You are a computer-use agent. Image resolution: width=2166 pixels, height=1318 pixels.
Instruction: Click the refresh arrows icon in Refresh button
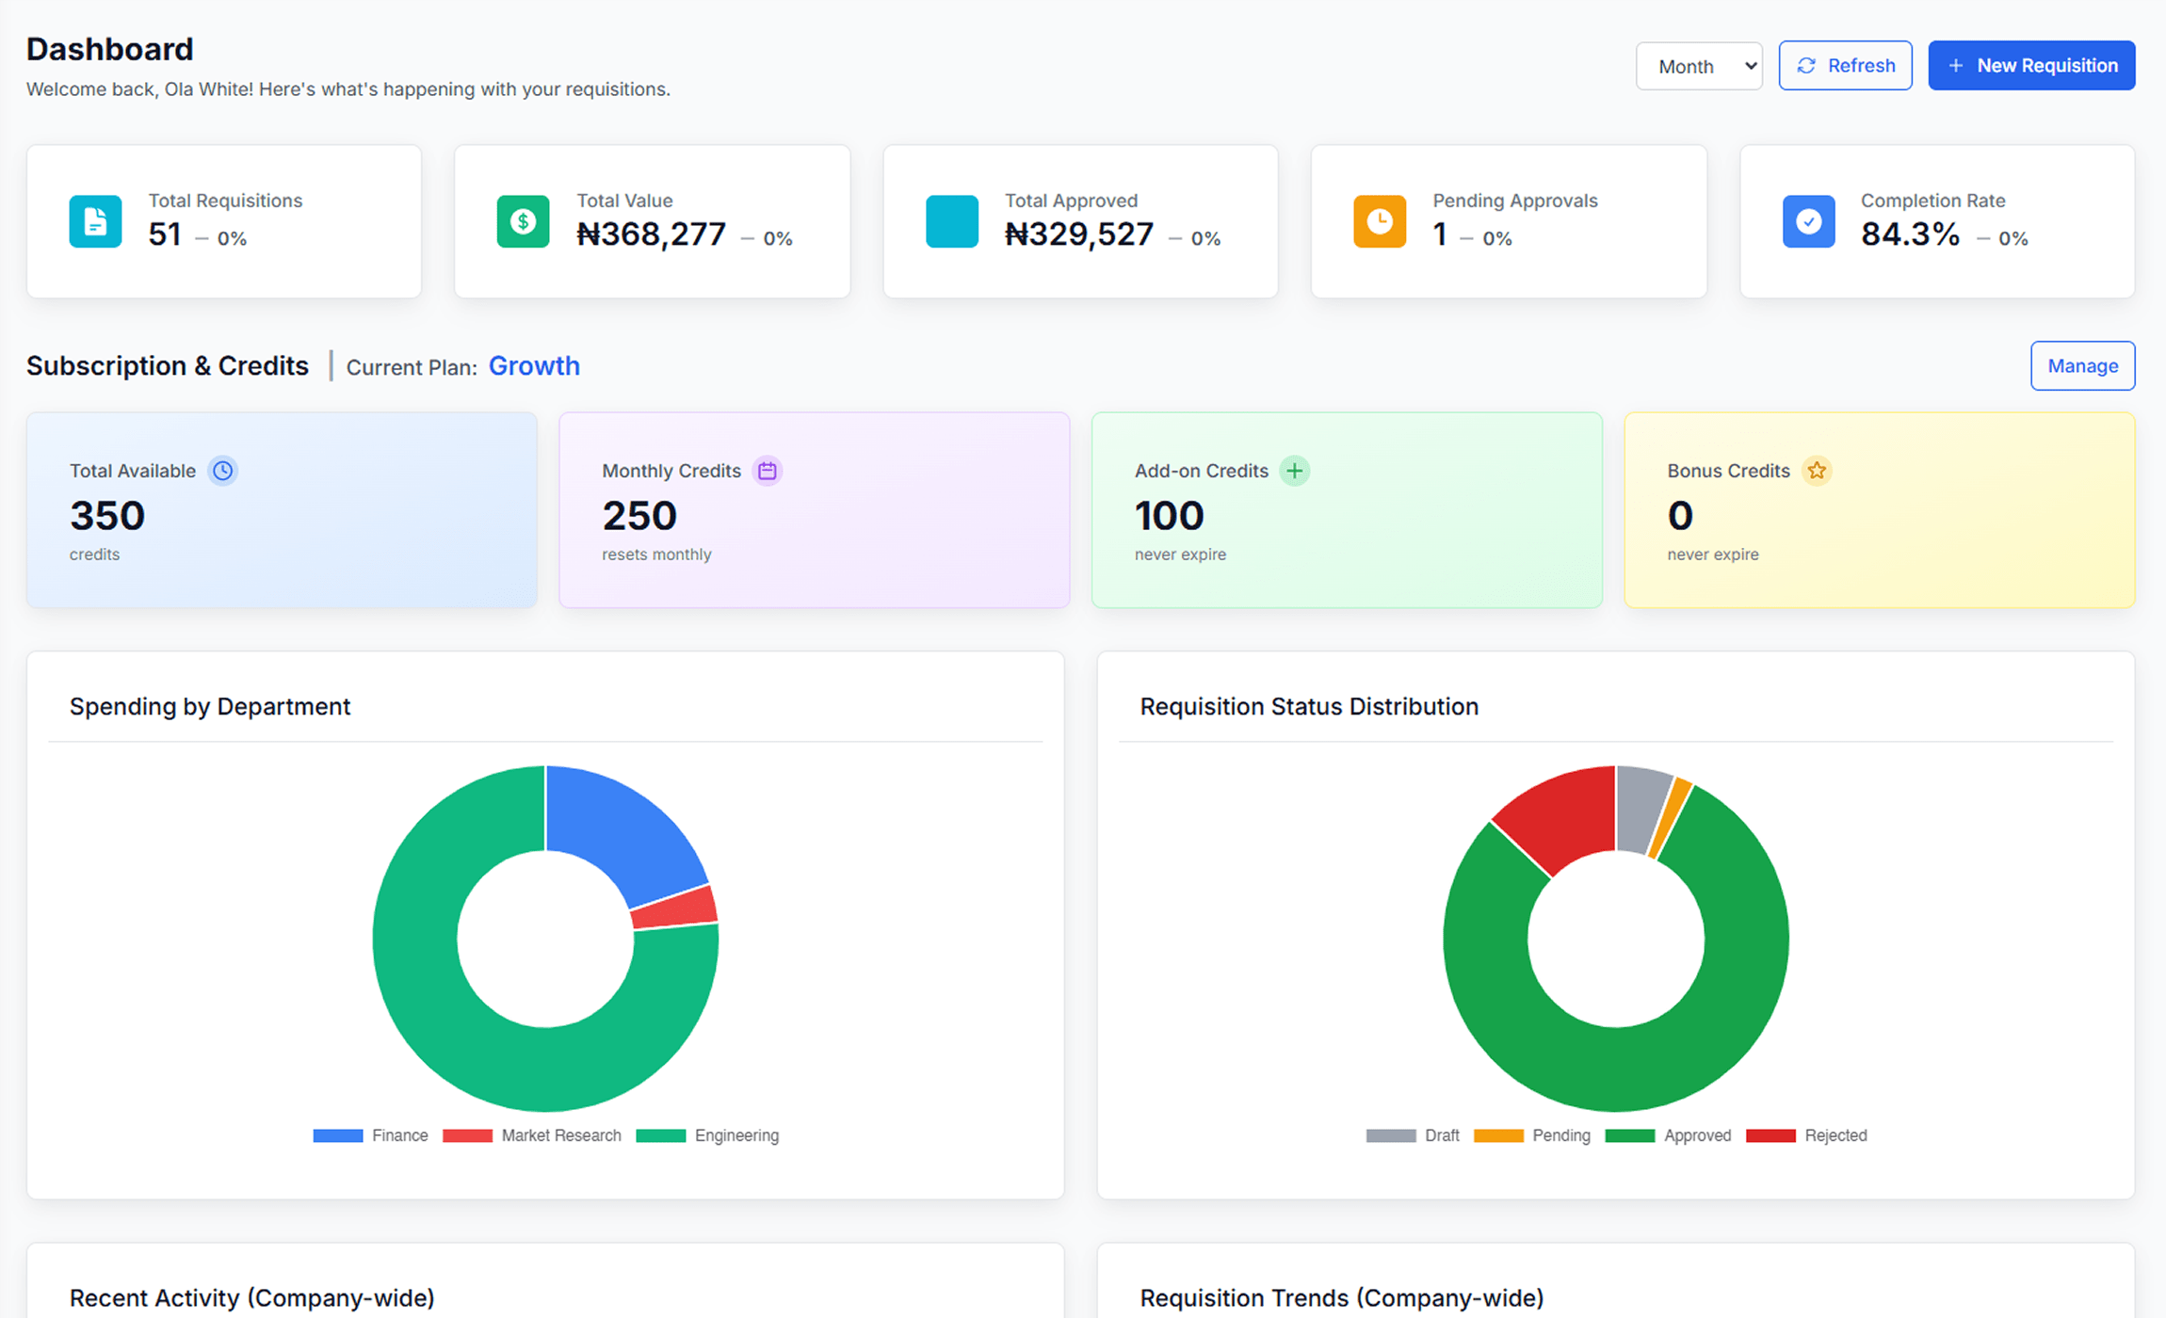click(x=1807, y=65)
